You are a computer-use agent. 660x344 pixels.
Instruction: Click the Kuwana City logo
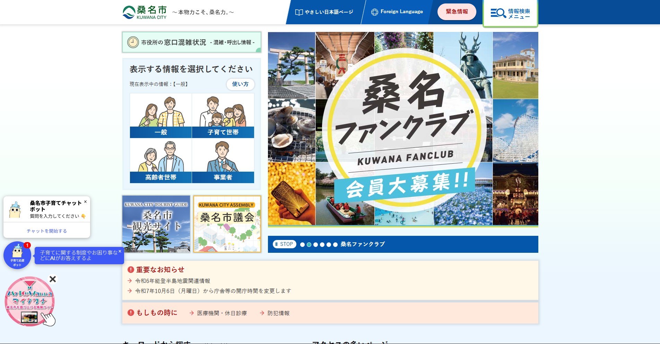click(x=145, y=12)
